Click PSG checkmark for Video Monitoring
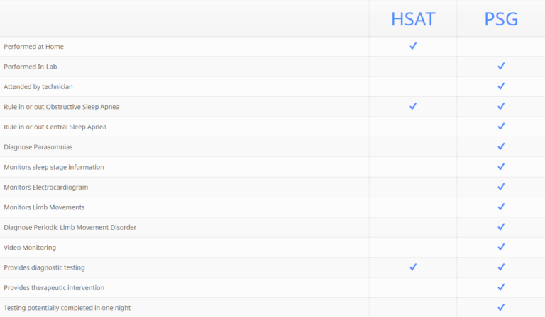This screenshot has width=545, height=317. [501, 247]
